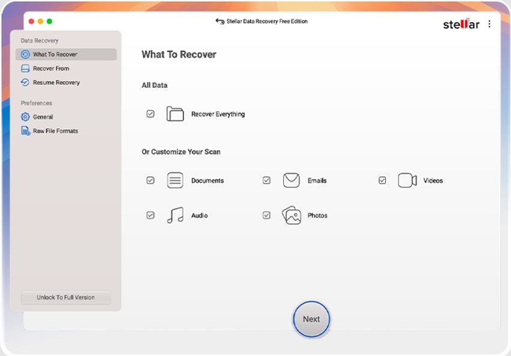Click the Audio label
511x356 pixels.
tap(200, 215)
